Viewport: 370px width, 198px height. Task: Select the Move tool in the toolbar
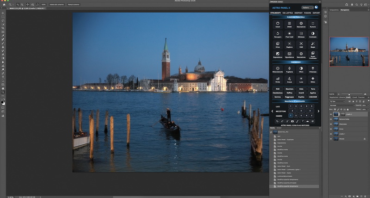[x=3, y=12]
